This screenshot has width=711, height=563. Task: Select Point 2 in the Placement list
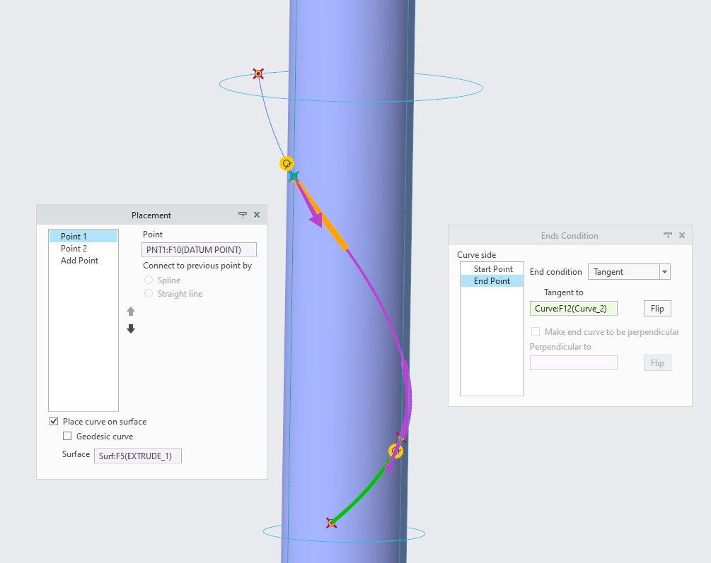coord(74,248)
